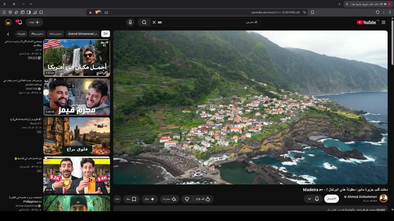394x221 pixels.
Task: Open the YouTube hamburger guide menu
Action: coord(384,22)
